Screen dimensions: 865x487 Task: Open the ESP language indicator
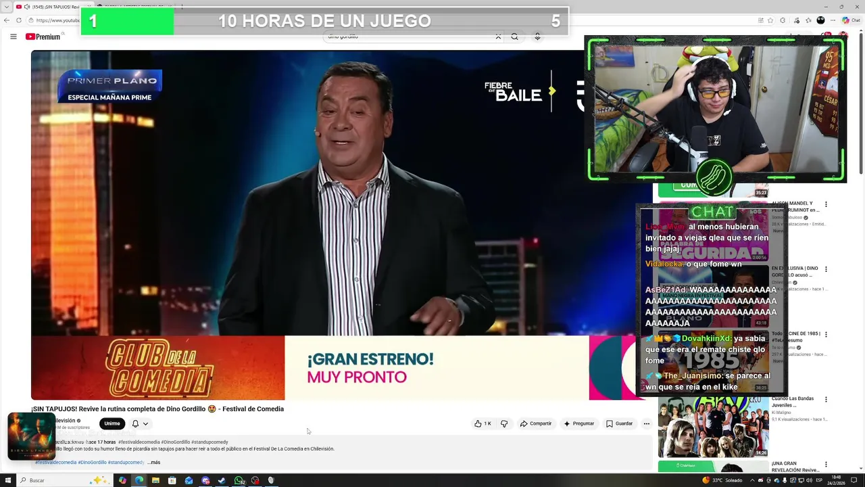(819, 480)
